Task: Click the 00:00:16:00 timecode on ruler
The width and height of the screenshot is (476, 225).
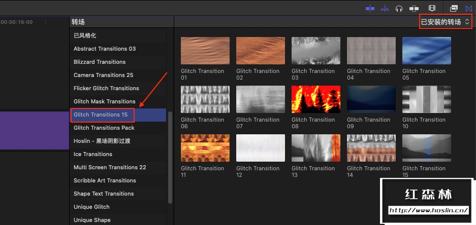Action: click(16, 22)
